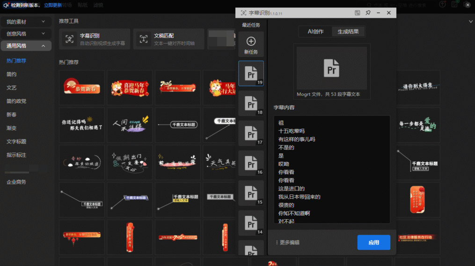
Task: Select recent task Pr file 17
Action: click(x=251, y=133)
